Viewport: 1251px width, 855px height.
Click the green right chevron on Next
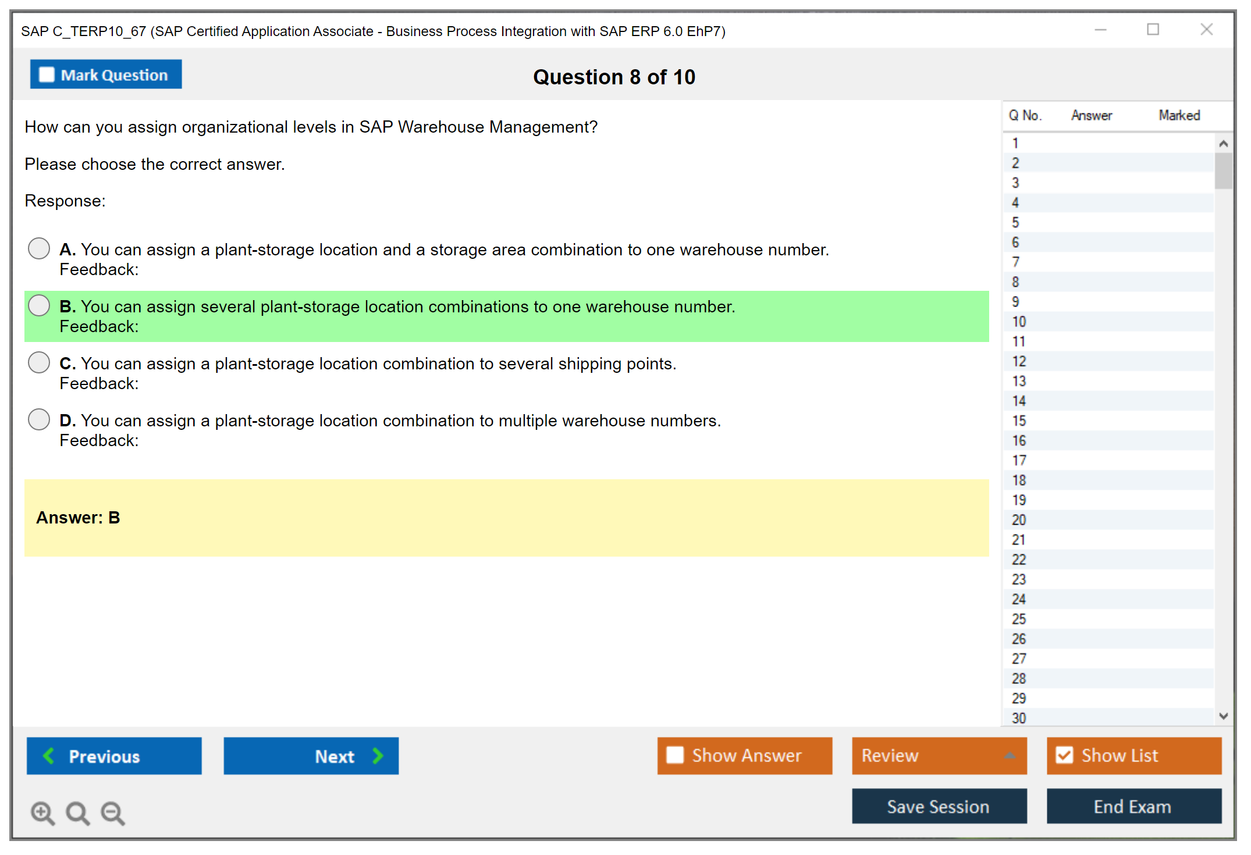pyautogui.click(x=378, y=756)
